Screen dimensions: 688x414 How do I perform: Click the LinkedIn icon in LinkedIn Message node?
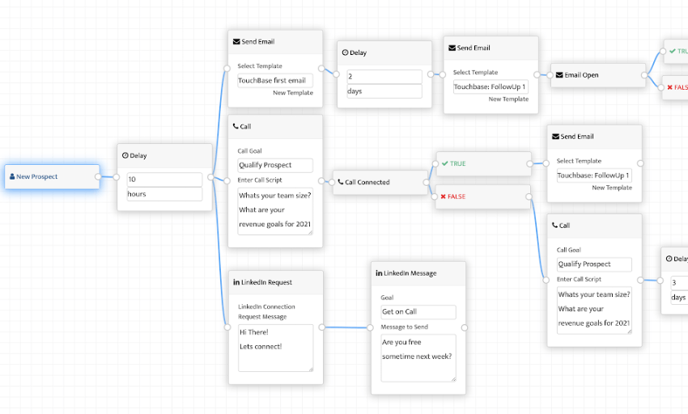click(x=379, y=273)
